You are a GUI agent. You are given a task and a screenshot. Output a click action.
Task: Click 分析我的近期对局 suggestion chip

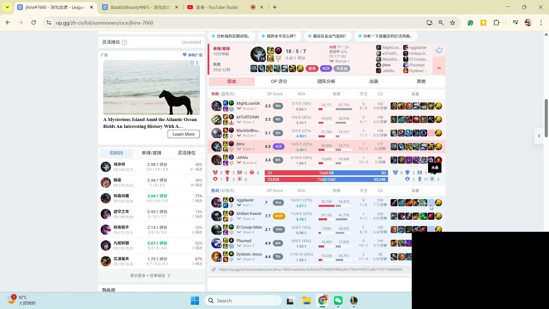(232, 36)
